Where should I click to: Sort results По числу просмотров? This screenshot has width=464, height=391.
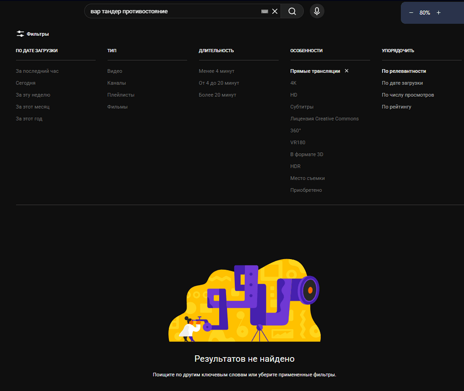[x=407, y=95]
